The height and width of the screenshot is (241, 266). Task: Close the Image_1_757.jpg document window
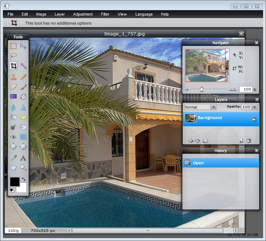(241, 34)
